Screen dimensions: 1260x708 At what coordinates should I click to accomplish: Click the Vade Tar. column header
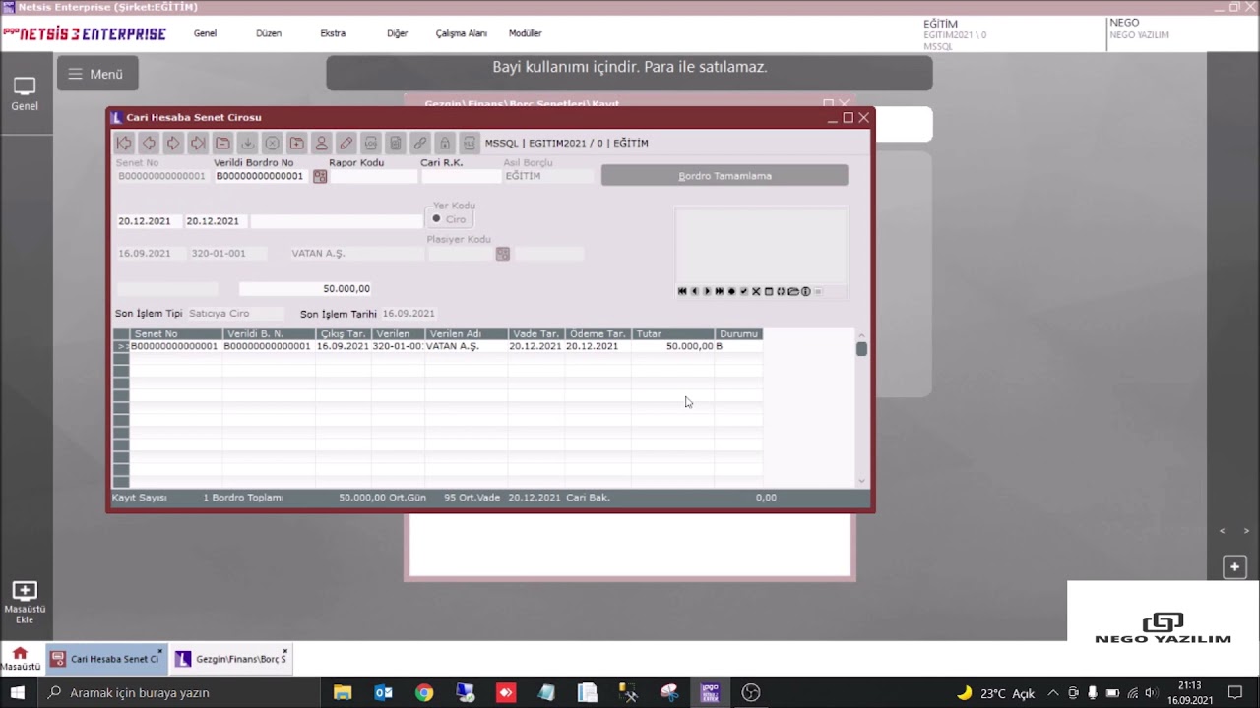[x=536, y=334]
